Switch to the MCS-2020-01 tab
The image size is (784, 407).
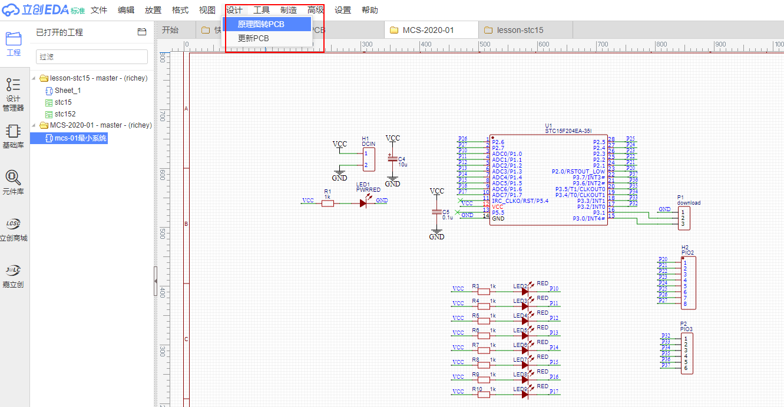431,30
